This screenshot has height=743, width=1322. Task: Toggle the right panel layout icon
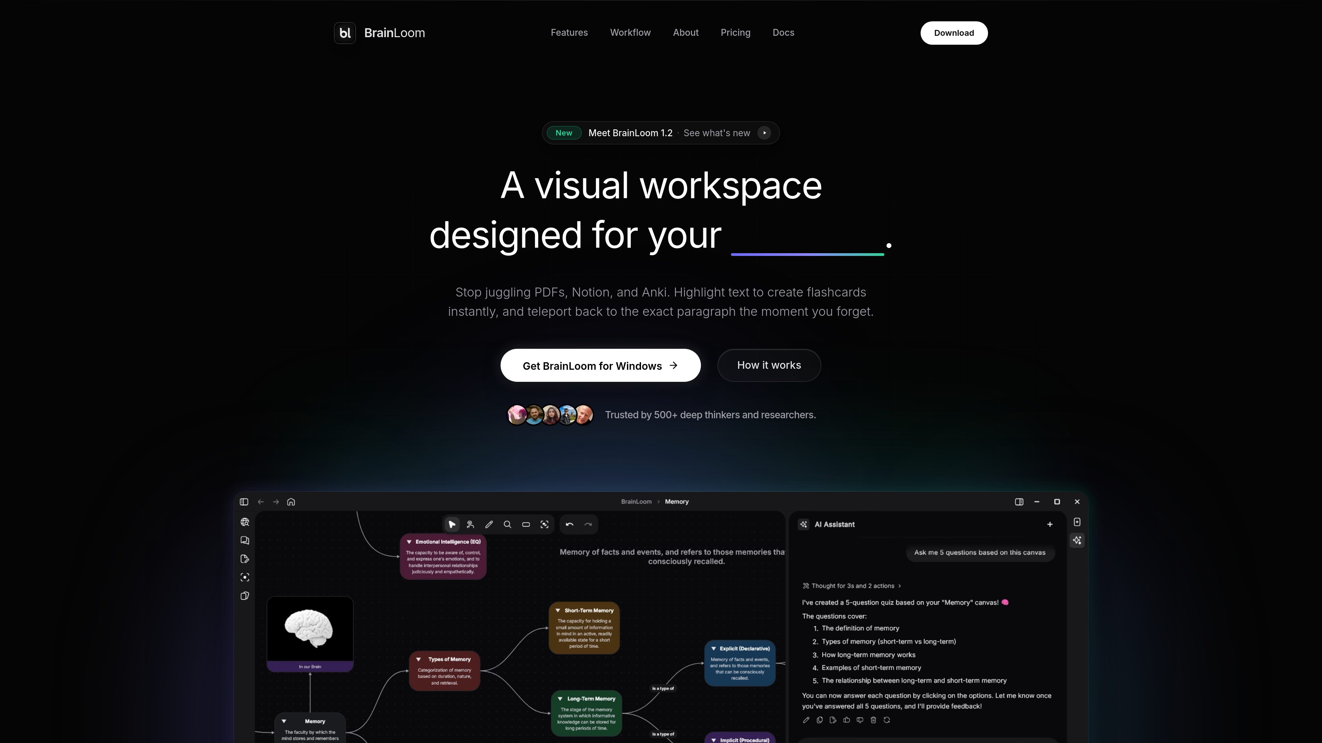pos(1019,502)
